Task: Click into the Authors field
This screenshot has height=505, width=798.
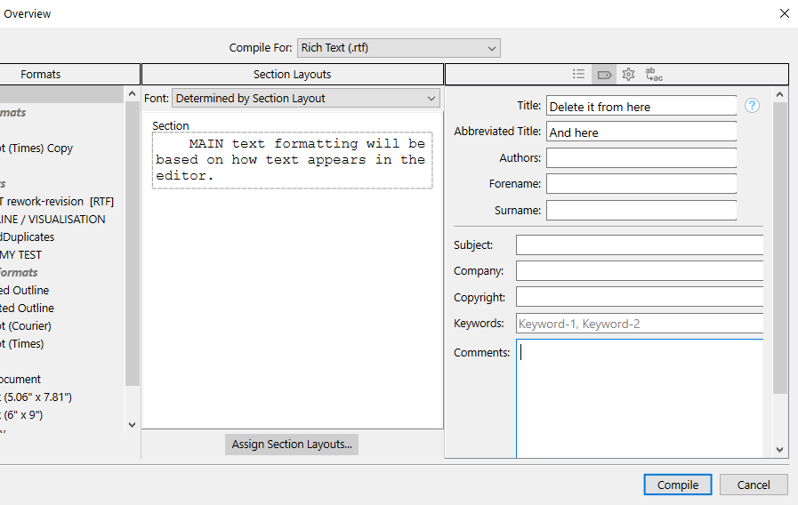Action: (x=641, y=158)
